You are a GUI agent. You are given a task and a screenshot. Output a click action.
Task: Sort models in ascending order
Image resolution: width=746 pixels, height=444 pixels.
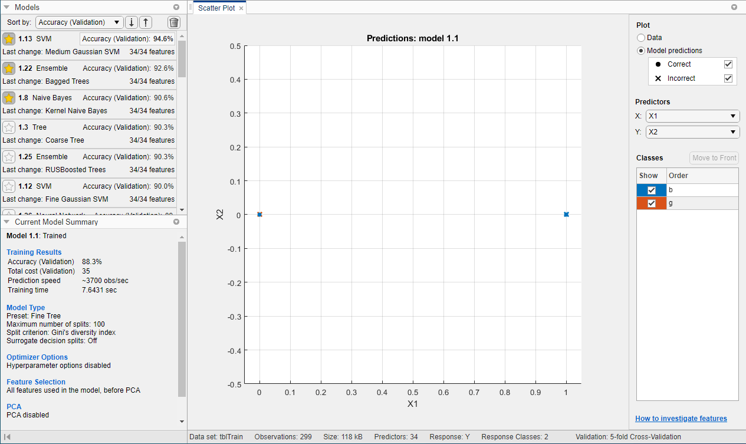pos(145,21)
